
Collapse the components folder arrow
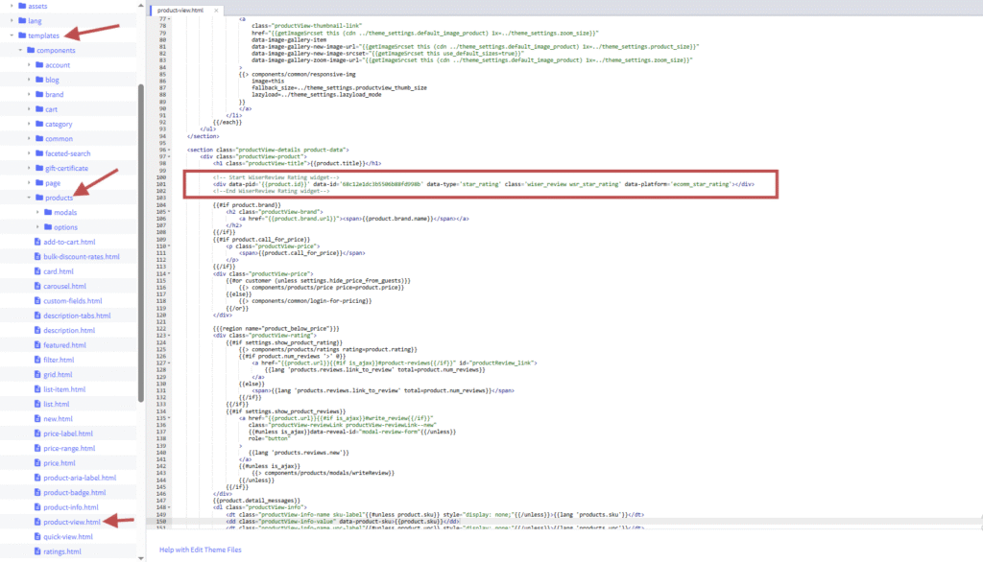[20, 50]
